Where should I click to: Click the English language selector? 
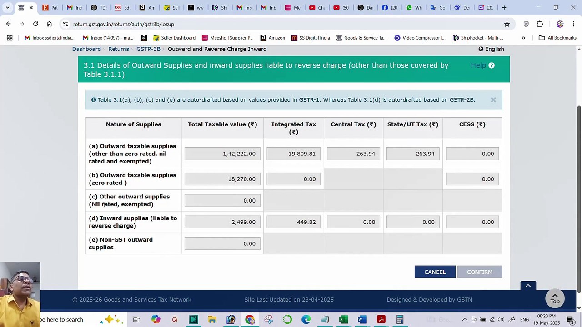[x=491, y=49]
